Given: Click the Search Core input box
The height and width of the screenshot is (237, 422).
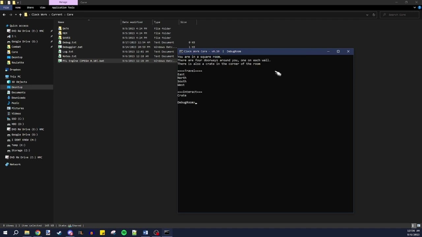Looking at the screenshot, I should [x=400, y=14].
